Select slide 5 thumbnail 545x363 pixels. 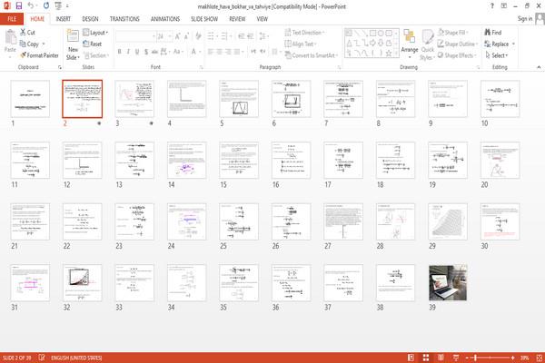point(239,99)
